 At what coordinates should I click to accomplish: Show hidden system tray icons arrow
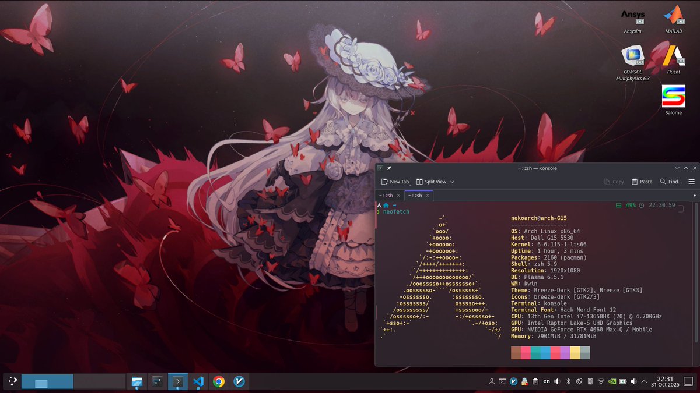(645, 381)
